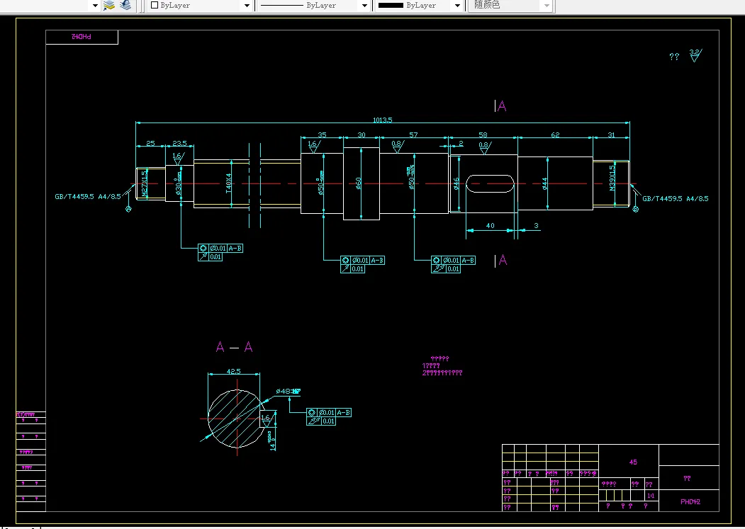This screenshot has width=745, height=529.
Task: Select tolerance frame next to A-A section
Action: coord(329,416)
